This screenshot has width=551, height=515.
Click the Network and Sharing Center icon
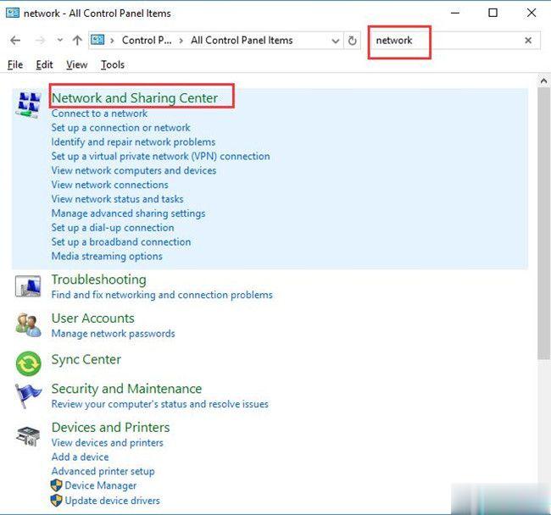tap(28, 105)
